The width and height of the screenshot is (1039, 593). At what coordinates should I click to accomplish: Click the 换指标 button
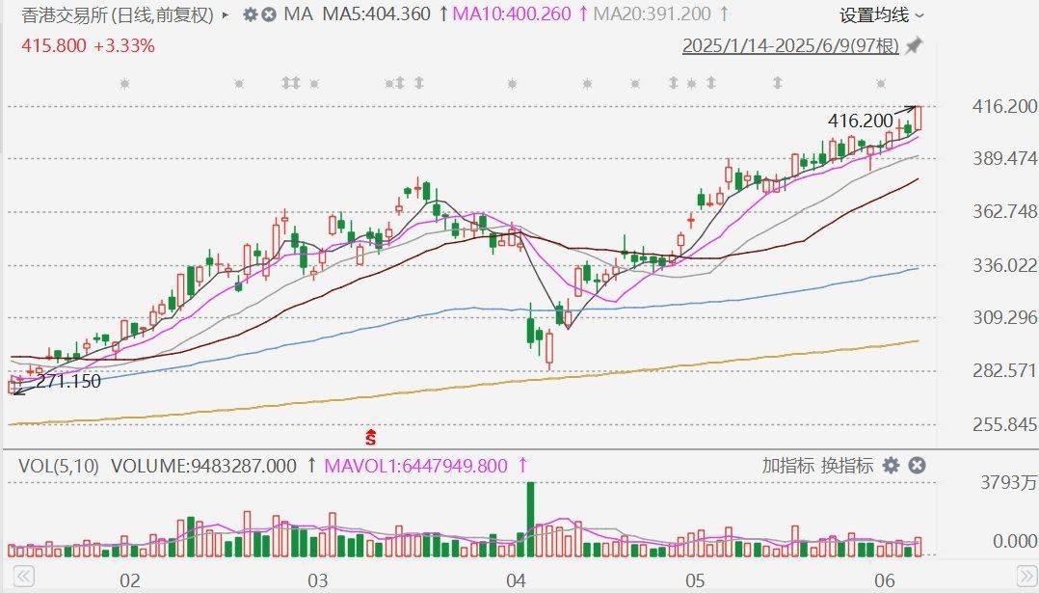(x=847, y=466)
